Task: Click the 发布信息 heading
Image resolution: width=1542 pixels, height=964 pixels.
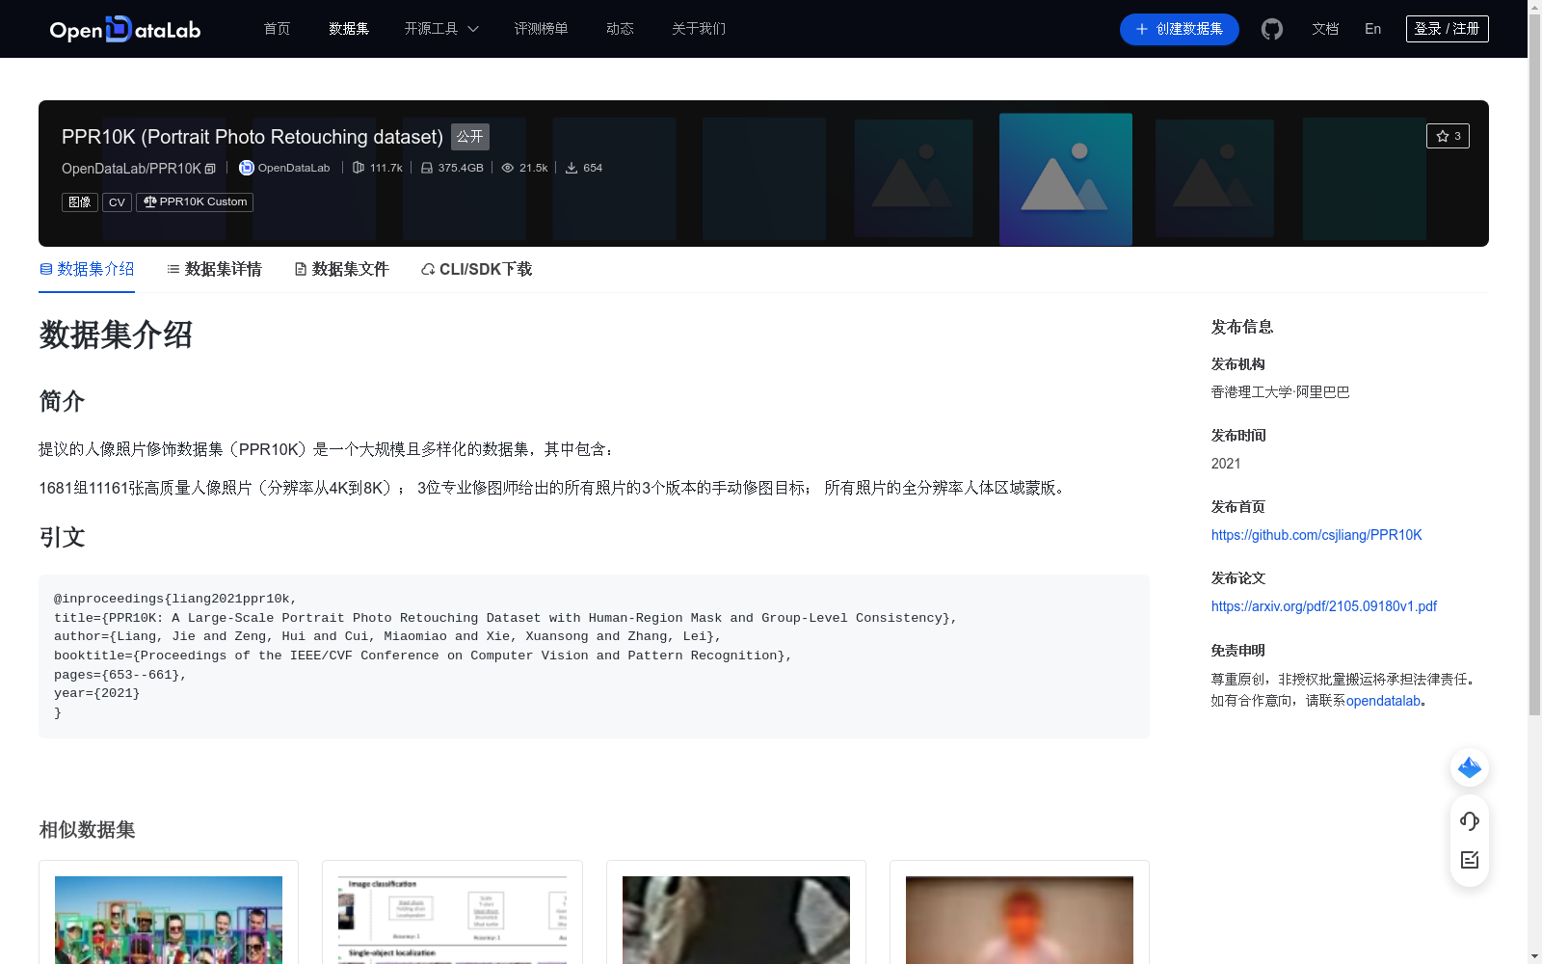Action: (1242, 327)
